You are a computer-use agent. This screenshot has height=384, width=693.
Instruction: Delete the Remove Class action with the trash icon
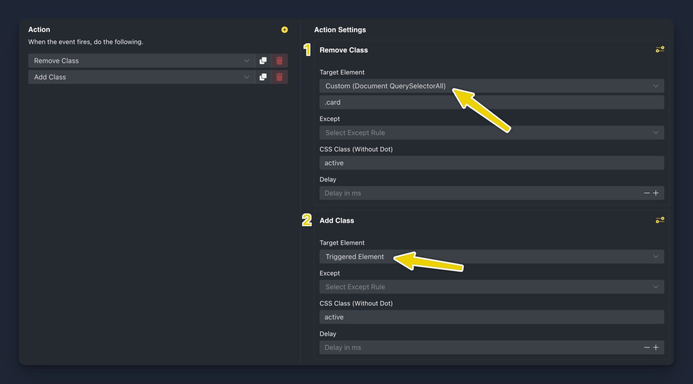(x=279, y=60)
